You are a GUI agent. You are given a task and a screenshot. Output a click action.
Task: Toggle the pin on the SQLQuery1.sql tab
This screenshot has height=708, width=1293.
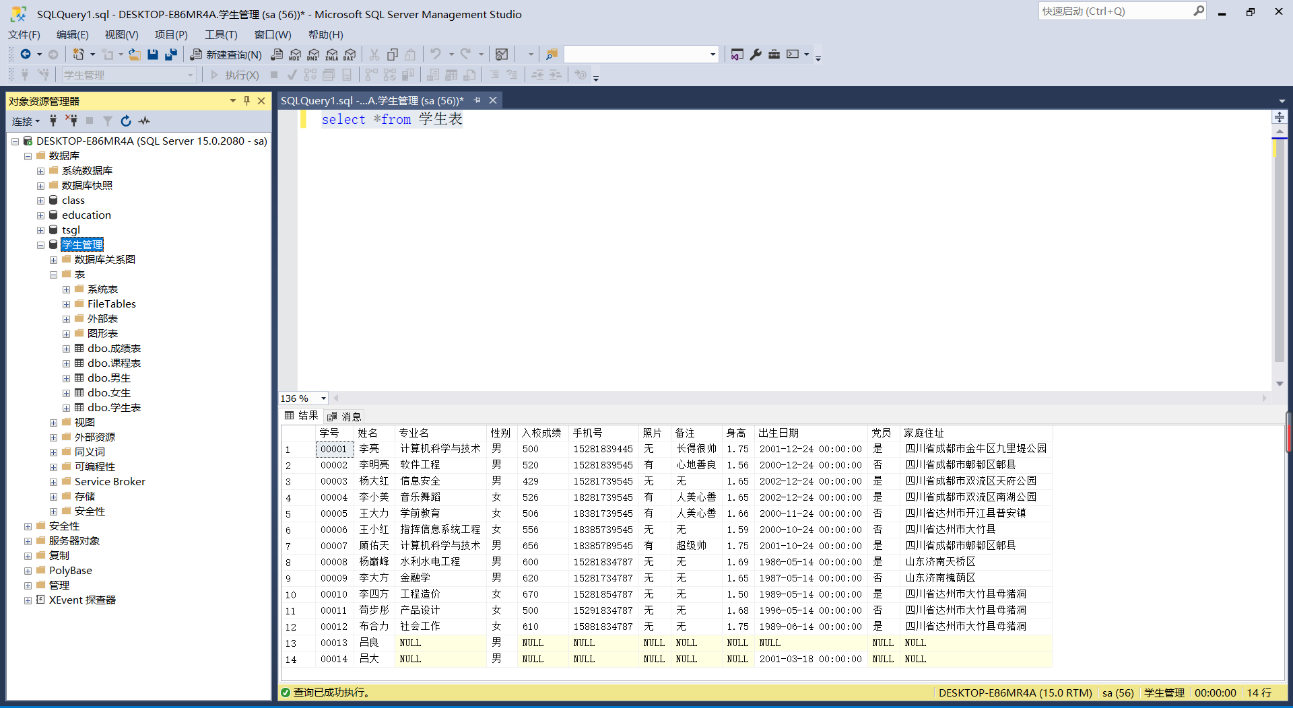click(477, 100)
